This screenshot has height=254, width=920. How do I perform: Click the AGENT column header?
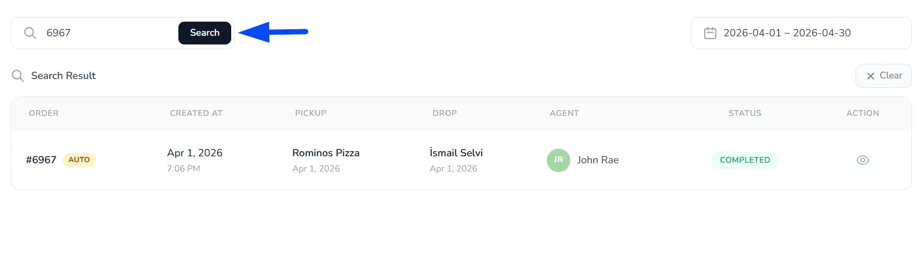[x=564, y=113]
